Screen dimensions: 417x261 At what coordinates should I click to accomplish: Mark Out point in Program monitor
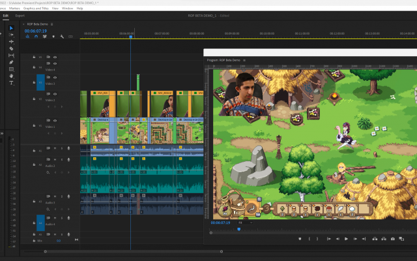[317, 239]
